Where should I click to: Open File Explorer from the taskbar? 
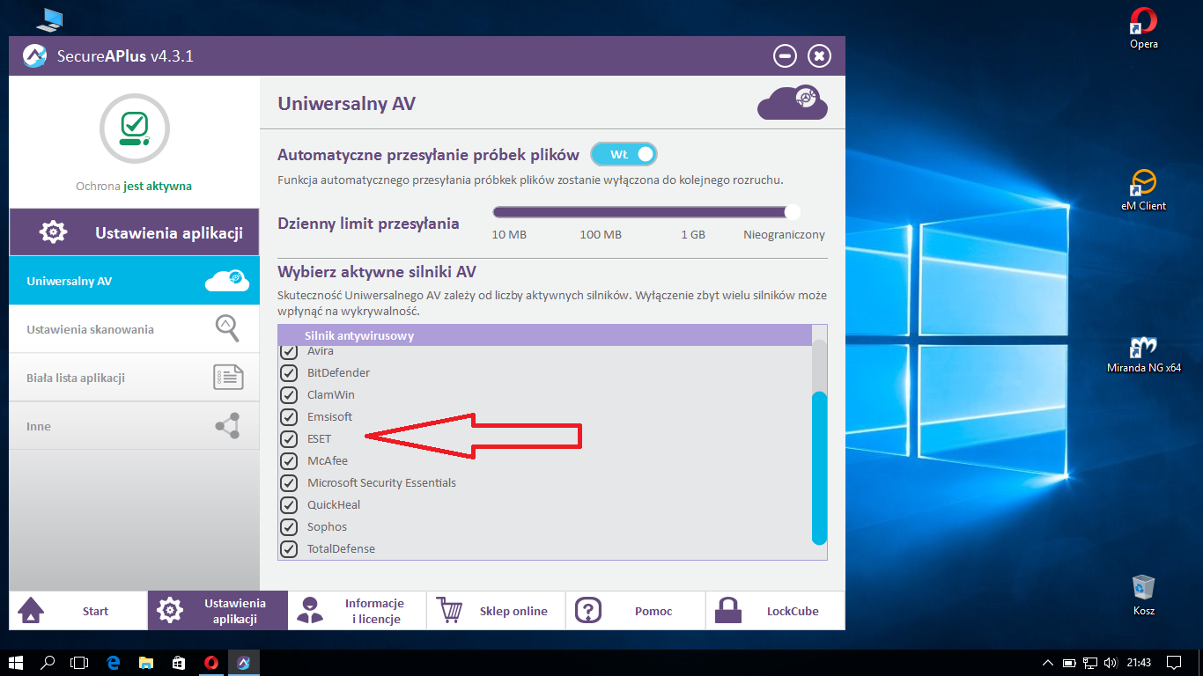coord(146,662)
